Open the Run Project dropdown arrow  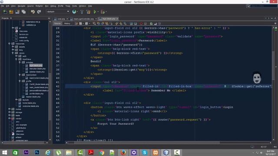[98, 12]
